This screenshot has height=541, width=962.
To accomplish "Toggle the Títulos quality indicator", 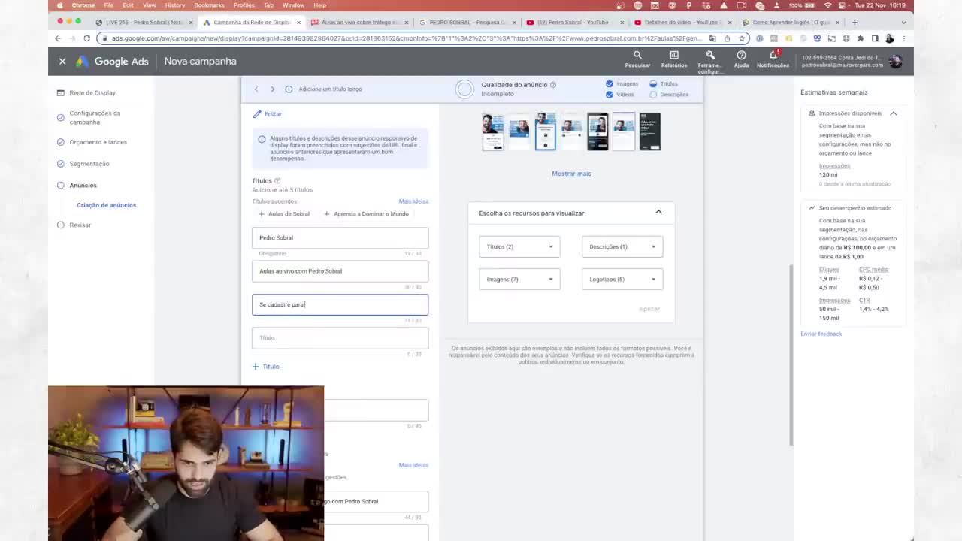I will coord(653,84).
